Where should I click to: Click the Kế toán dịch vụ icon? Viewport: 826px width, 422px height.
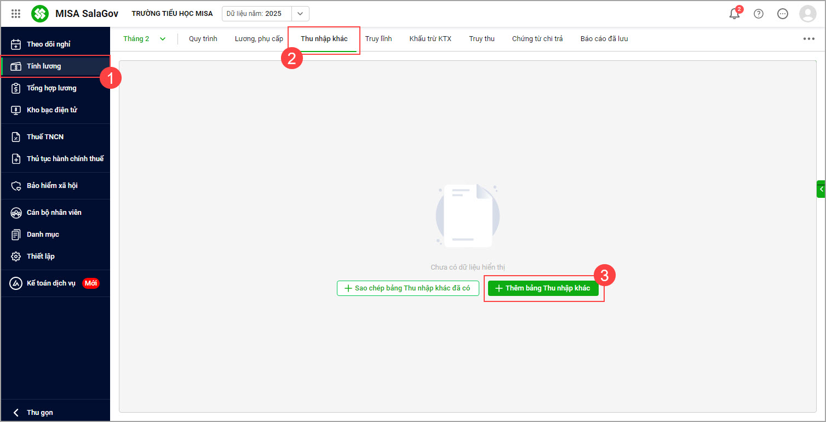[16, 283]
